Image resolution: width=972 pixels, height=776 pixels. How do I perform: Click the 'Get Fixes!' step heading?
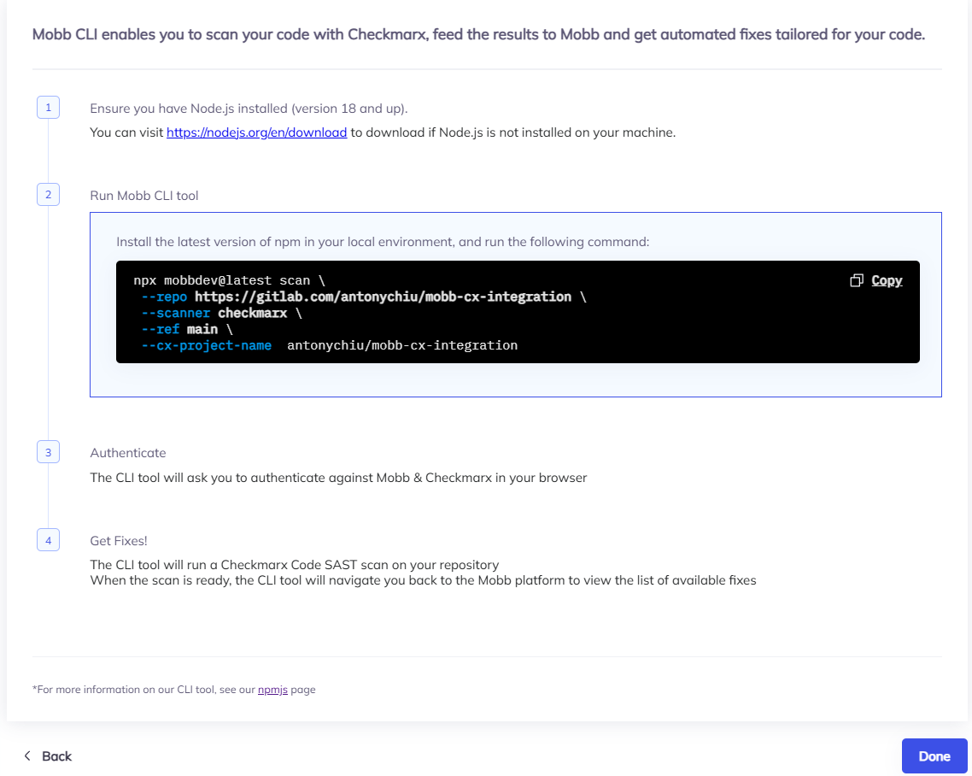pyautogui.click(x=119, y=541)
